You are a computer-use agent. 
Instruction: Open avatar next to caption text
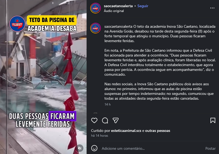click(x=96, y=28)
